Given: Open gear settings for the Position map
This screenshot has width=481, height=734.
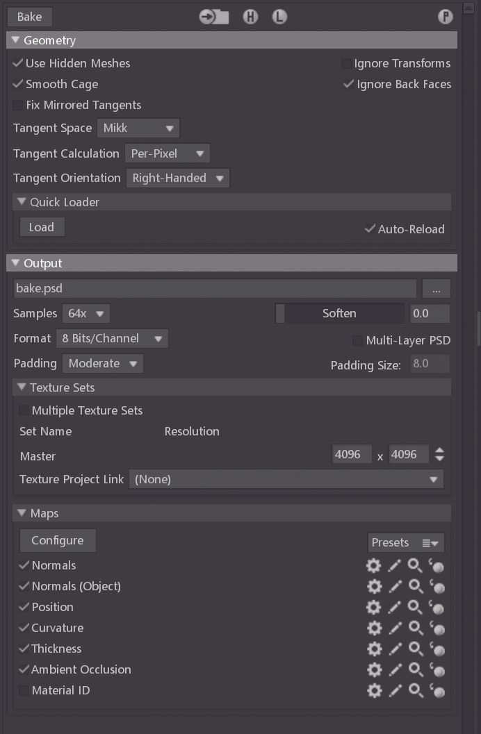Looking at the screenshot, I should [x=374, y=607].
